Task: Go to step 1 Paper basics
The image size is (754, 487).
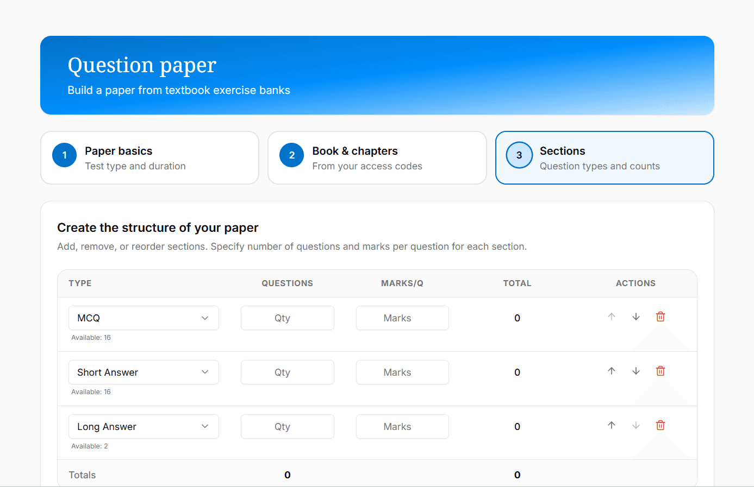Action: pyautogui.click(x=149, y=158)
